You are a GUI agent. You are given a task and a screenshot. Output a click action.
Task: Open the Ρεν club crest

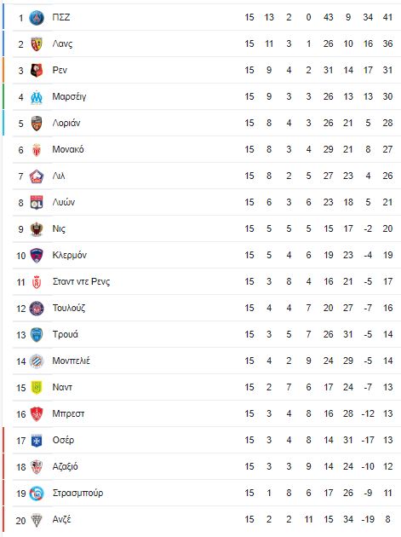tap(37, 70)
